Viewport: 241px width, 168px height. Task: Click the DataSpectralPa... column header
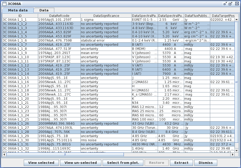point(145,16)
